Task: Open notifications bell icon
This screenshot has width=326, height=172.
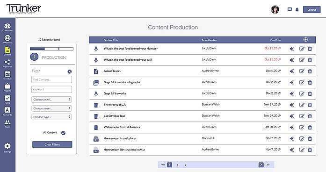Action: point(297,9)
